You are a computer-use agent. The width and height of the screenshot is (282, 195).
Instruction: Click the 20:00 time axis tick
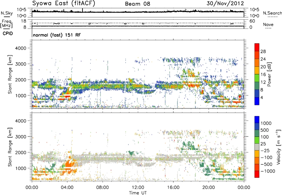209,188
